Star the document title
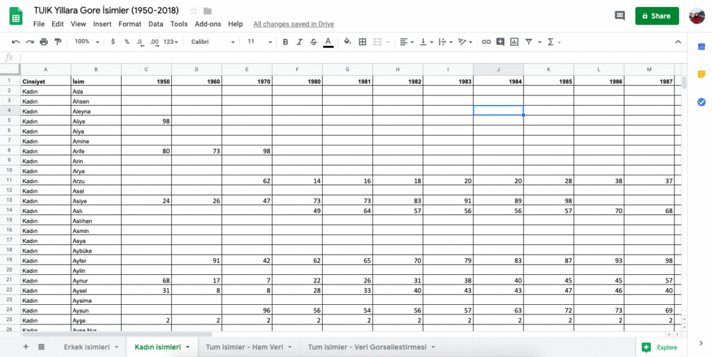The width and height of the screenshot is (712, 357). pos(193,11)
